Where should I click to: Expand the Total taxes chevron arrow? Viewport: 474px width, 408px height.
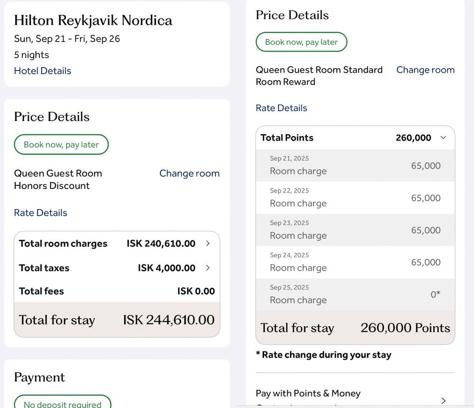click(x=208, y=268)
